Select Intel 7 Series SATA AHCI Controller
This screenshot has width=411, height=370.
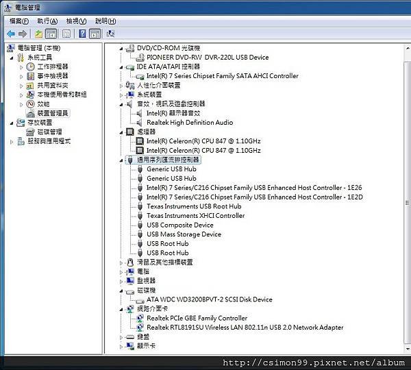pyautogui.click(x=222, y=76)
